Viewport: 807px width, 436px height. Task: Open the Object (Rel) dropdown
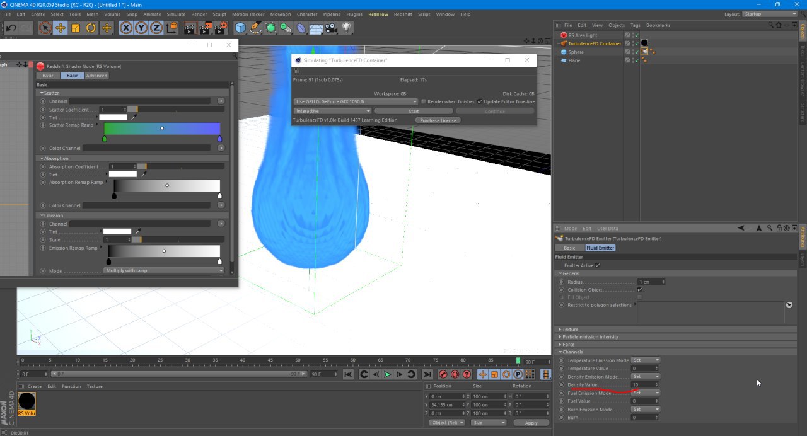pyautogui.click(x=447, y=423)
